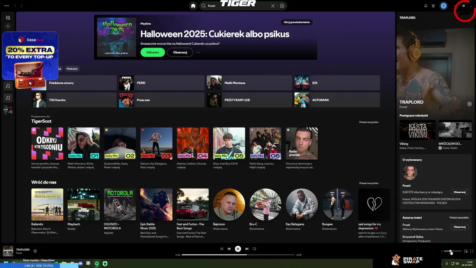
Task: Open more options dots next to Obserwuj
Action: (x=198, y=52)
